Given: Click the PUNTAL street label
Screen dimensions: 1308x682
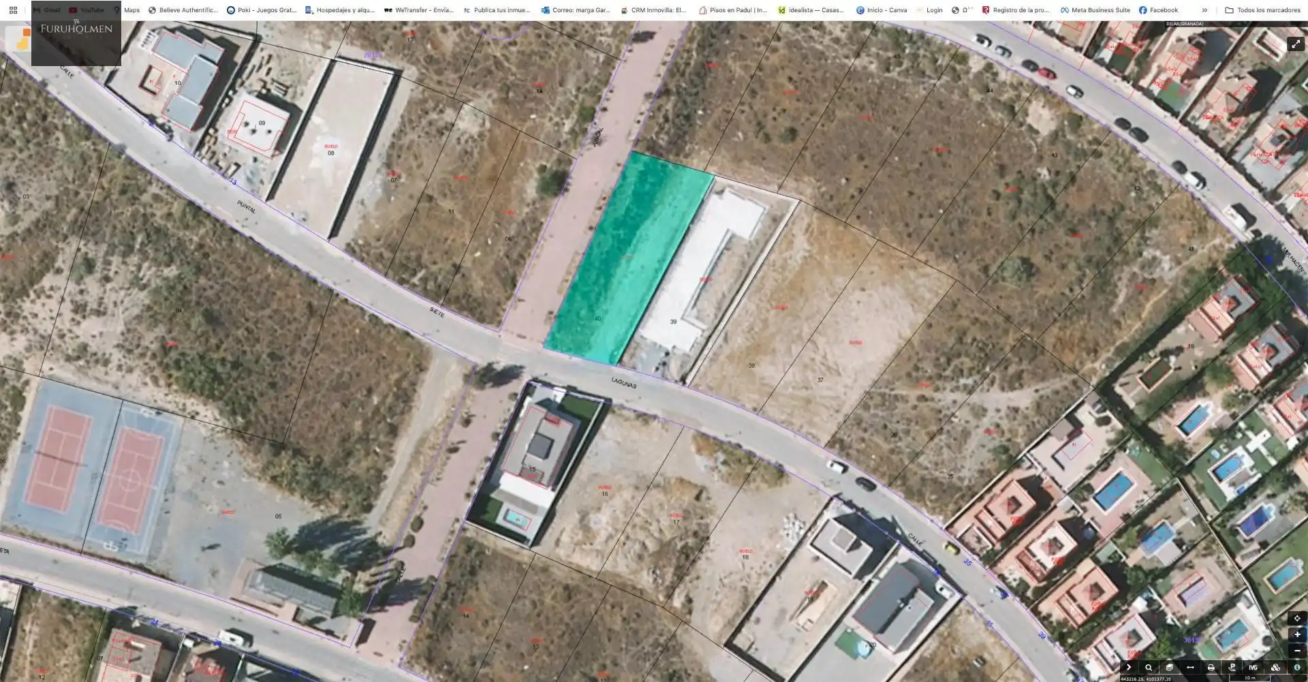Looking at the screenshot, I should point(247,208).
